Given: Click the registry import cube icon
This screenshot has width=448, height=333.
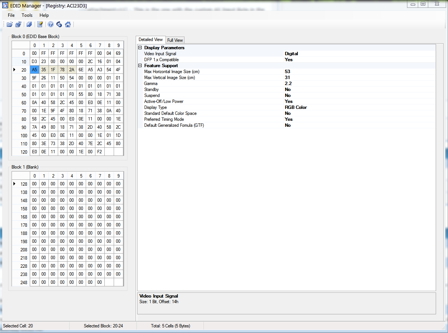Looking at the screenshot, I should [18, 25].
